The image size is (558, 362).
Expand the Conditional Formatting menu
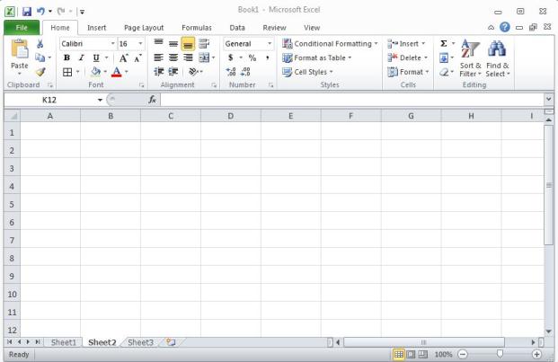(x=330, y=43)
